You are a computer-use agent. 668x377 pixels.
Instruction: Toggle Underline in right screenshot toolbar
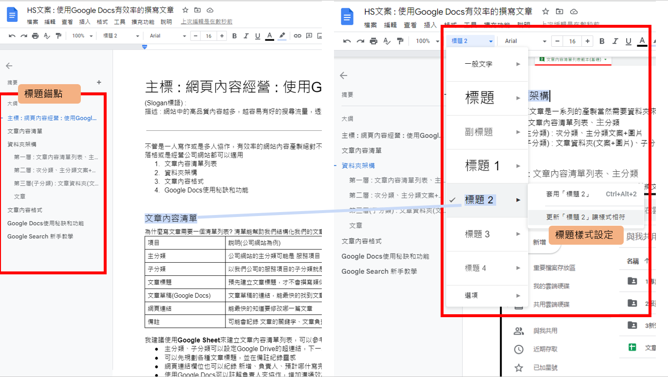pos(629,41)
